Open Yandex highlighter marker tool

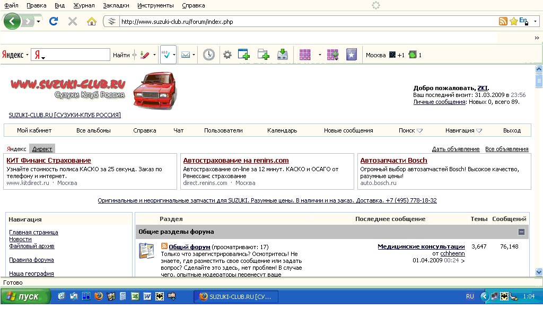pos(145,55)
